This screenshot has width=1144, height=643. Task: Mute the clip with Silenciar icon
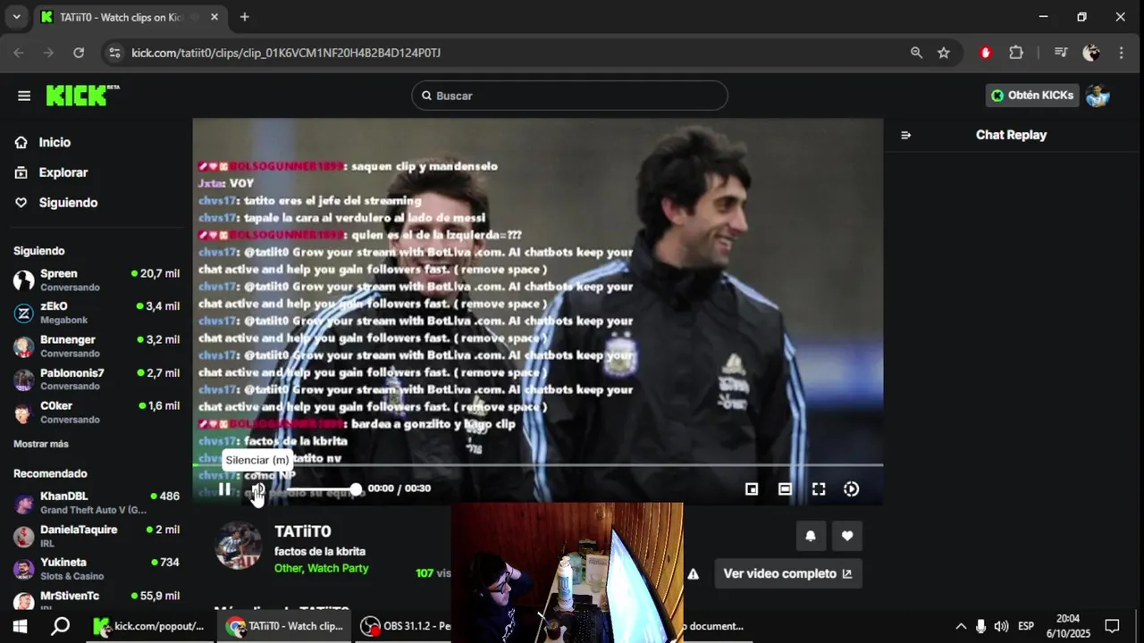click(257, 489)
